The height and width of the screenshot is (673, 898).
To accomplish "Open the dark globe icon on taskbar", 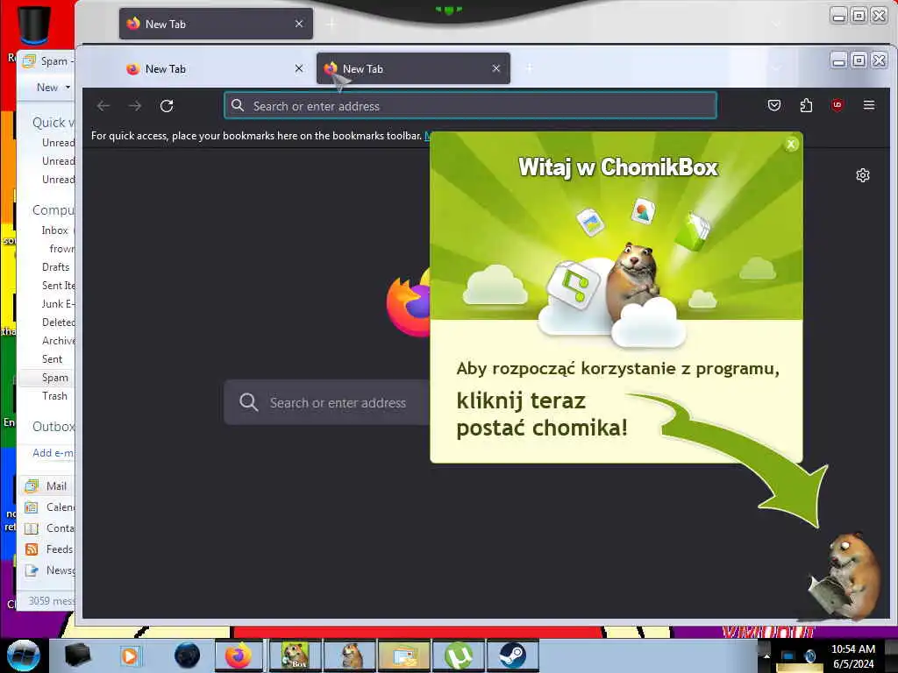I will click(x=188, y=655).
